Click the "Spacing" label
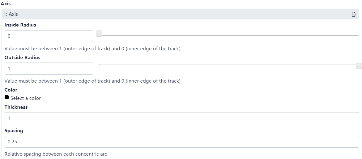 (14, 130)
